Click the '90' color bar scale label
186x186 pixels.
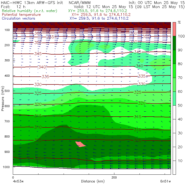(x=180, y=50)
